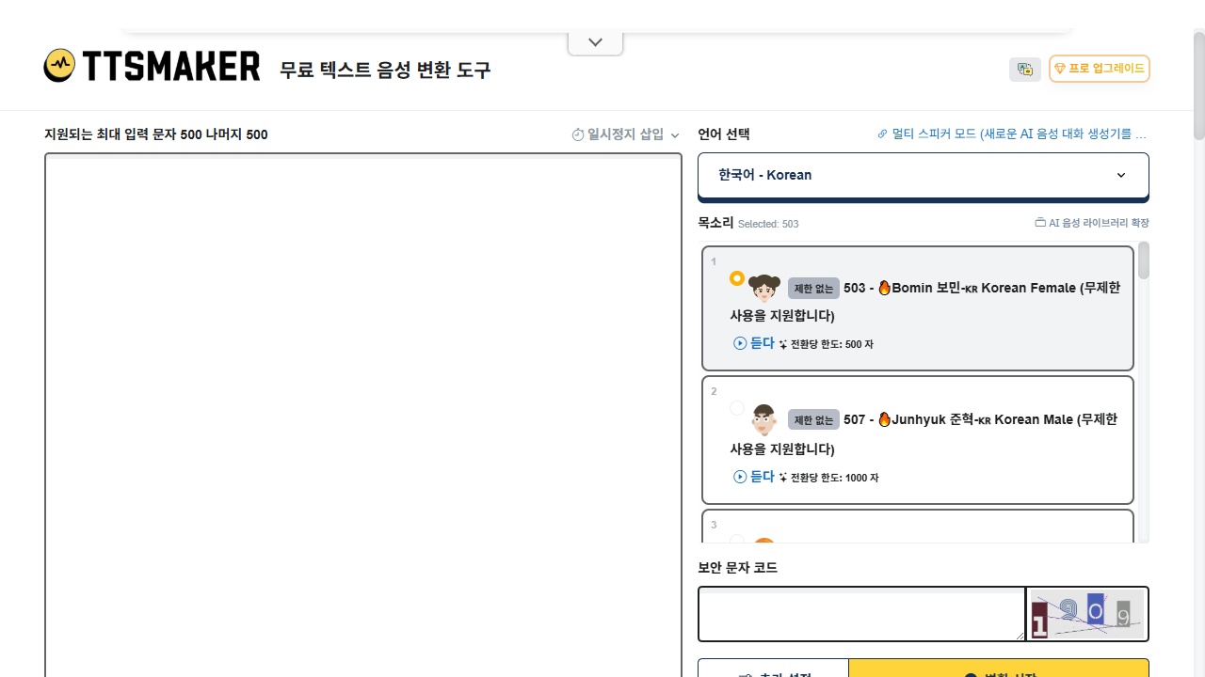
Task: Click the Pro upgrade button
Action: click(x=1099, y=69)
